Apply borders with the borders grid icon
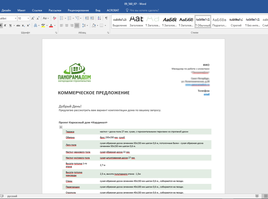 pyautogui.click(x=102, y=26)
